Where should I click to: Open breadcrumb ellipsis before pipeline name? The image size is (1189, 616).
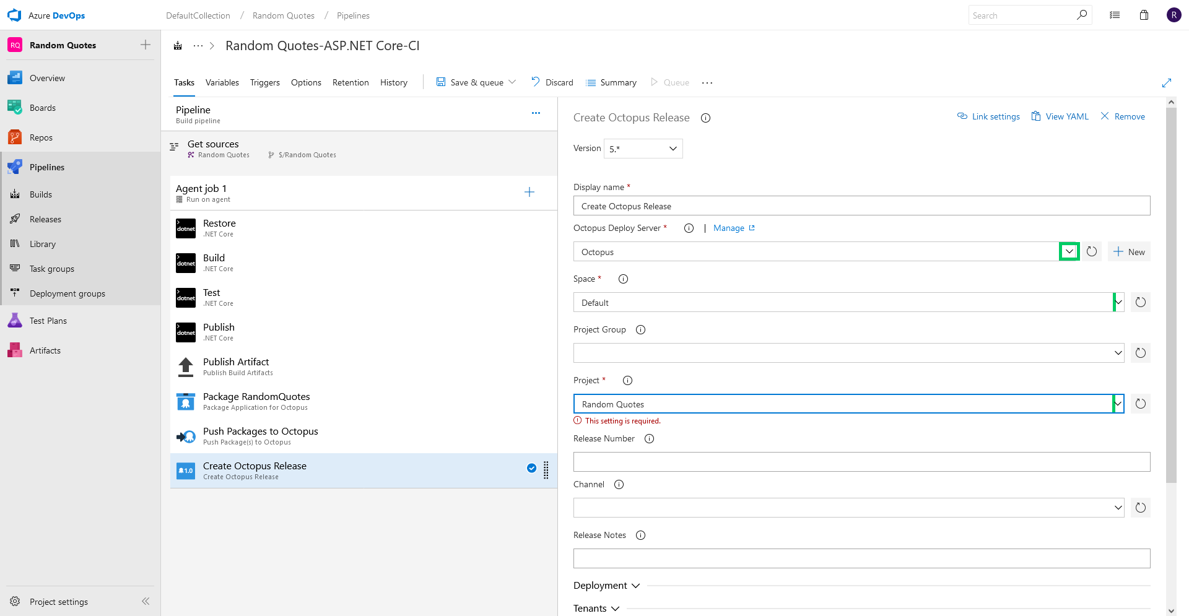click(x=198, y=46)
